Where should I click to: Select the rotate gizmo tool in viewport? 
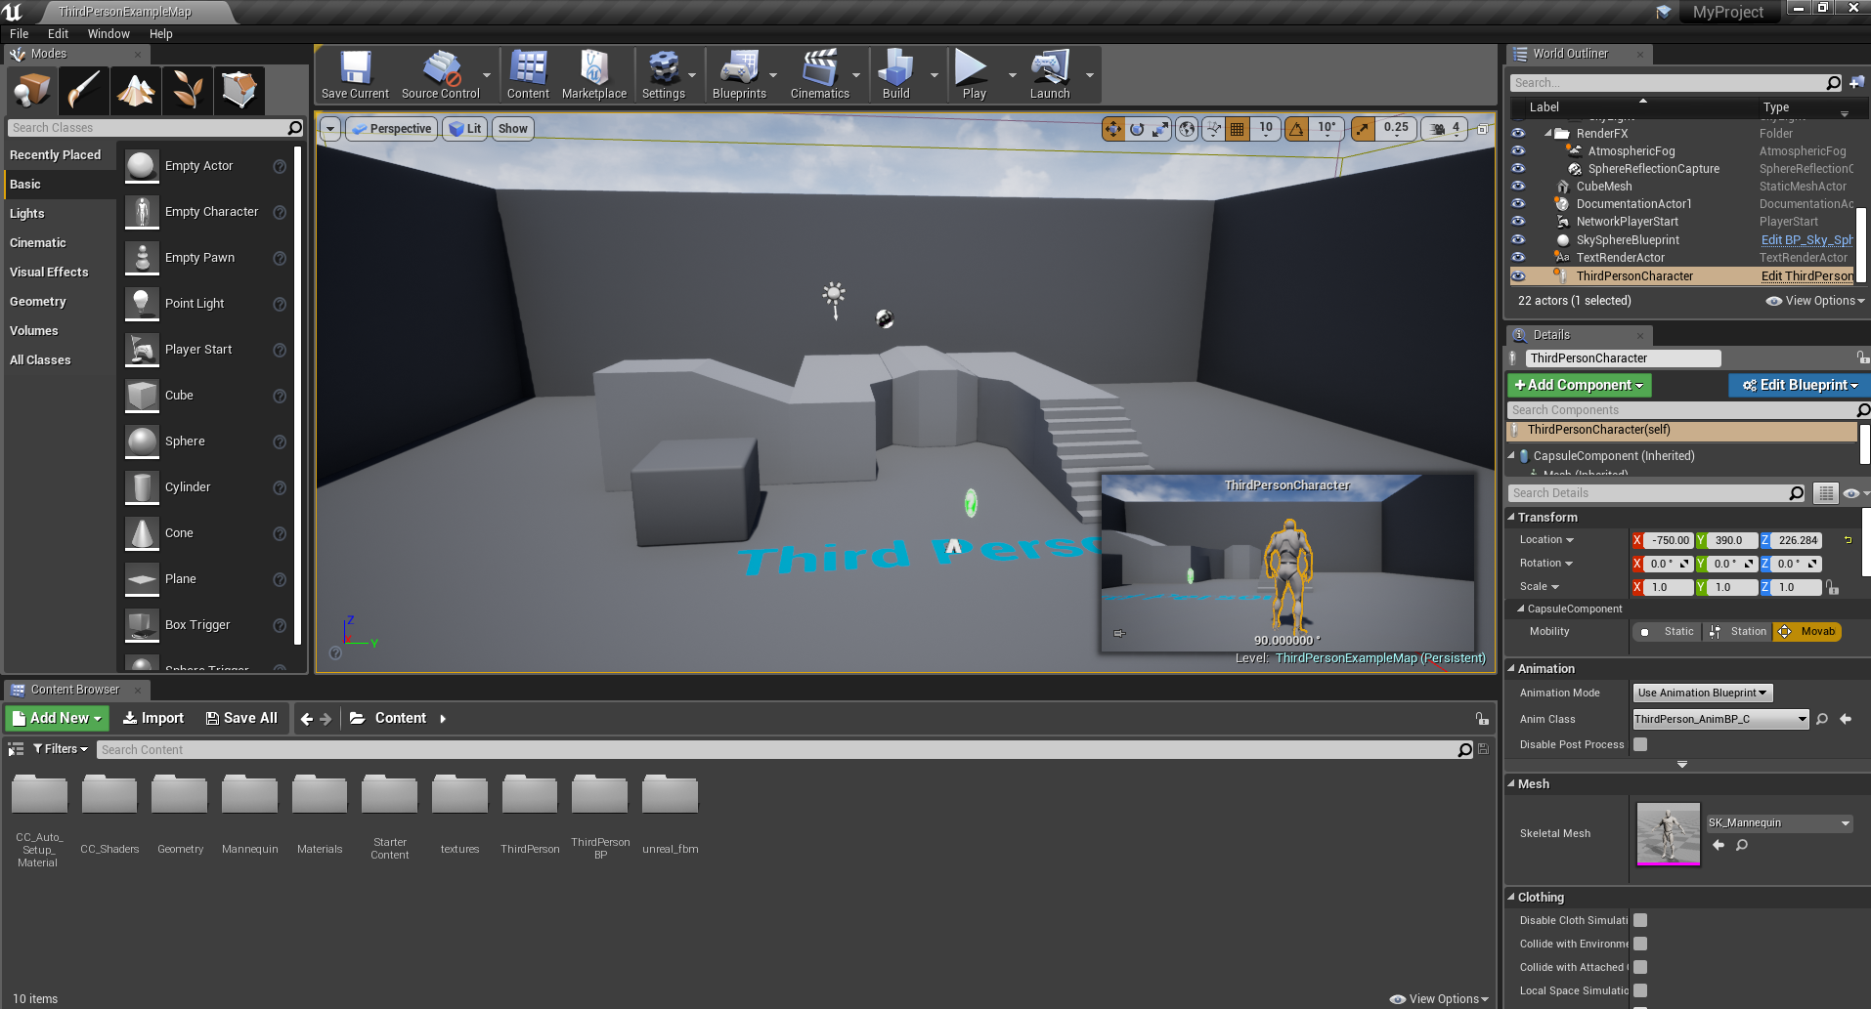[1137, 129]
